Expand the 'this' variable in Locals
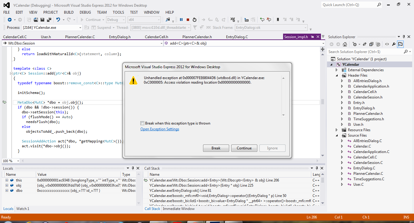The height and width of the screenshot is (223, 414). (7, 180)
